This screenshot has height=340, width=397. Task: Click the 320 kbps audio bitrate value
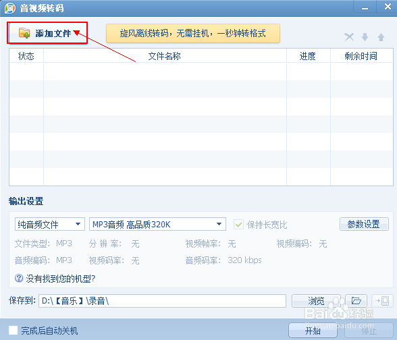click(x=244, y=260)
